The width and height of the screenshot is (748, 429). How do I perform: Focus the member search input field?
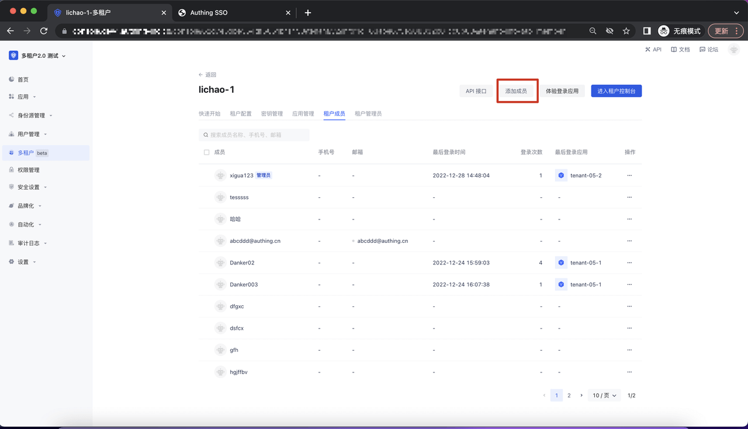pos(257,135)
